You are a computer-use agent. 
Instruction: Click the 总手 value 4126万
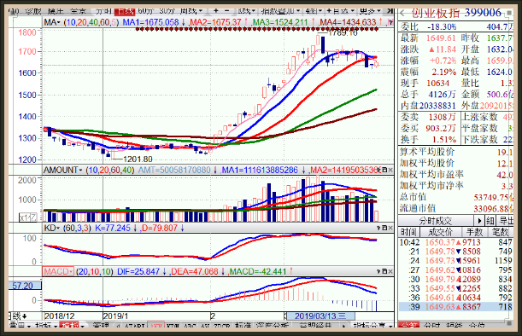pyautogui.click(x=442, y=95)
